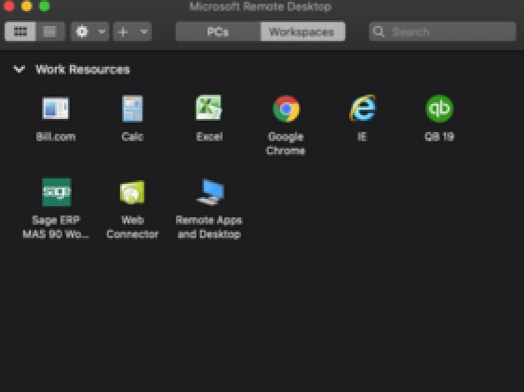Switch to the PCs tab

218,32
